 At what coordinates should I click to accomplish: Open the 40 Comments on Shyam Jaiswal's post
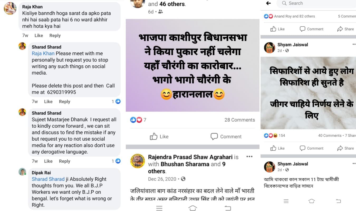point(330,136)
